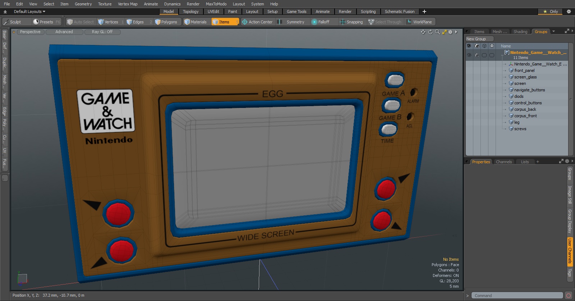
Task: Switch to the Shading panel tab
Action: click(520, 32)
